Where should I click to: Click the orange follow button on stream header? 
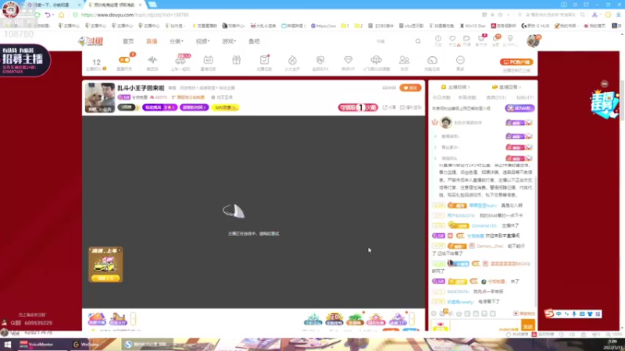410,88
